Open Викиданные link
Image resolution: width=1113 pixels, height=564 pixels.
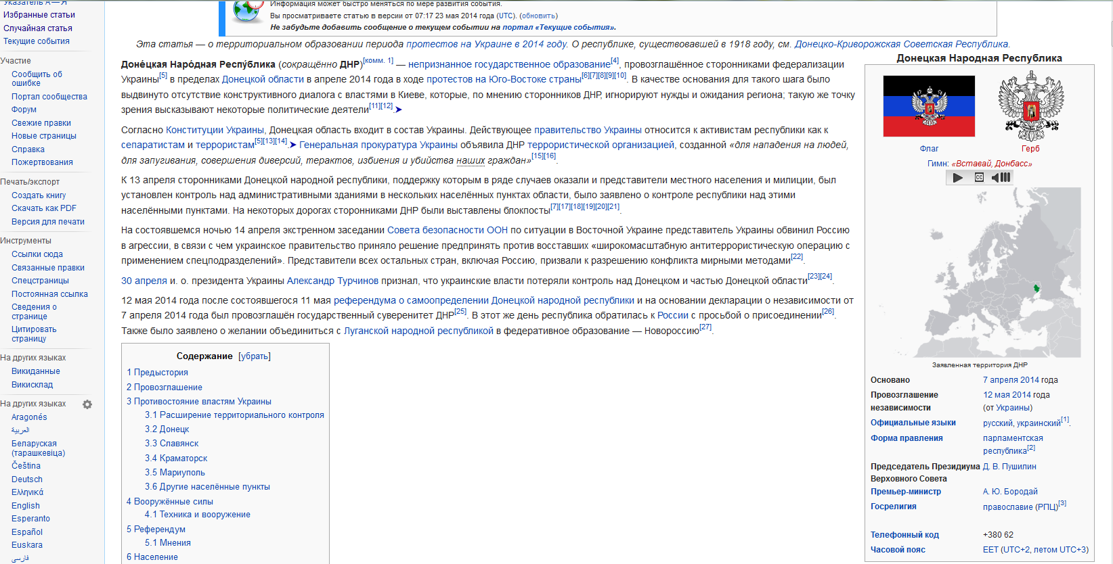pos(36,371)
